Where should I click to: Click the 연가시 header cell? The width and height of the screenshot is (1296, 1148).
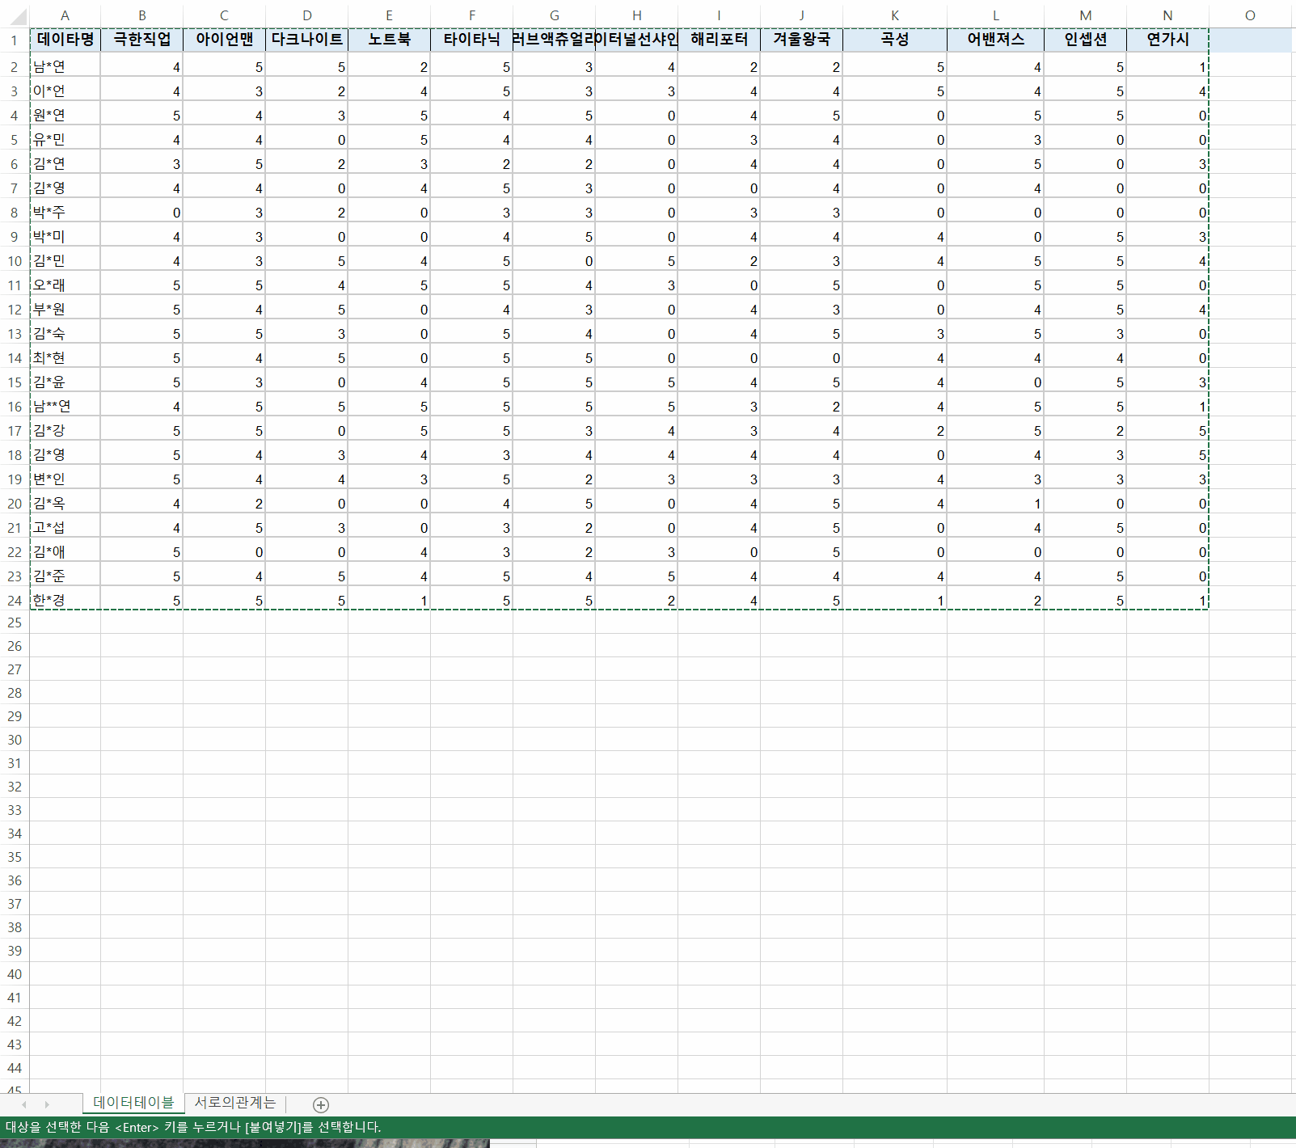pyautogui.click(x=1168, y=40)
